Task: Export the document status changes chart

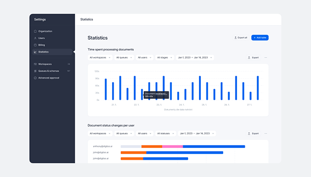Action: [253, 134]
